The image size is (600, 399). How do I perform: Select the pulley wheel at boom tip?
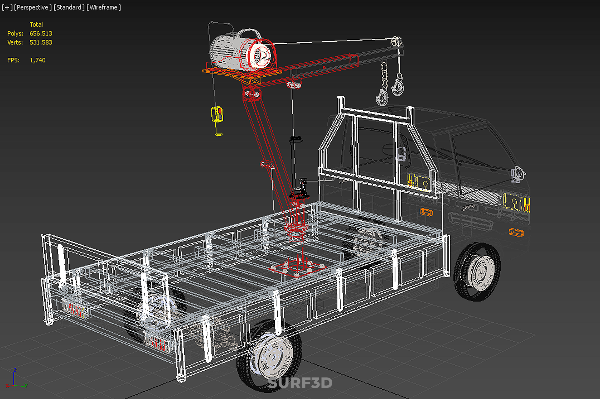click(397, 41)
